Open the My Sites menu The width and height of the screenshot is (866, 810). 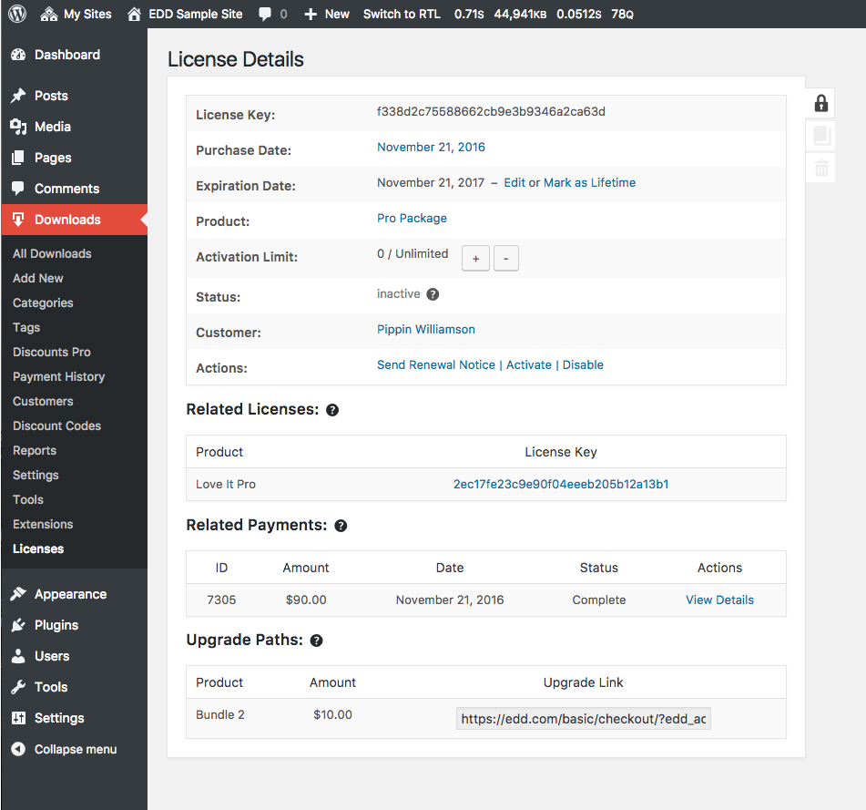pyautogui.click(x=76, y=14)
